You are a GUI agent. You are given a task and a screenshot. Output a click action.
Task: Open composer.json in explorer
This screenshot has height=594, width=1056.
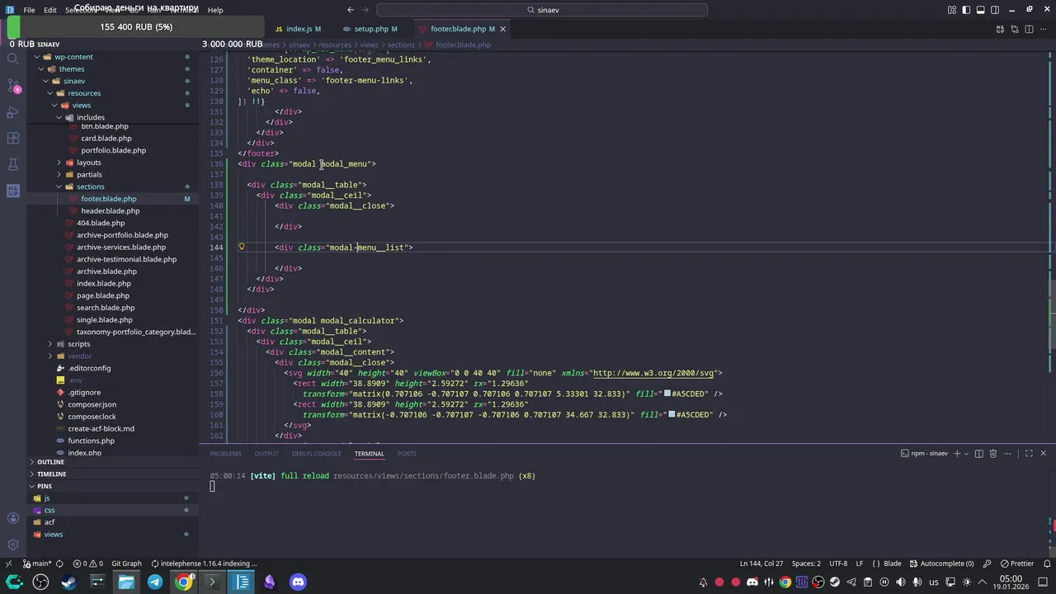point(92,404)
